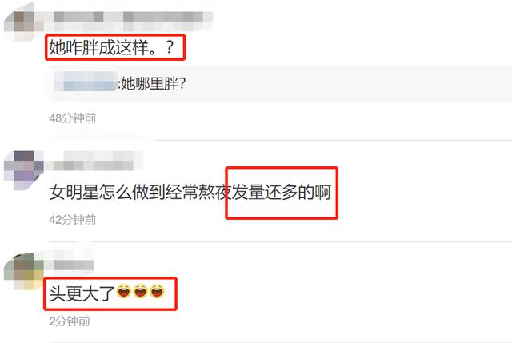Click the 2分钟前 timestamp
Image resolution: width=512 pixels, height=343 pixels.
70,321
